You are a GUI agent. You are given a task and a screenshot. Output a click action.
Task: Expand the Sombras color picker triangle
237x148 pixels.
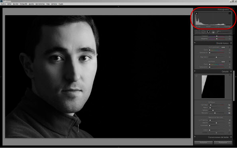[x=230, y=61]
